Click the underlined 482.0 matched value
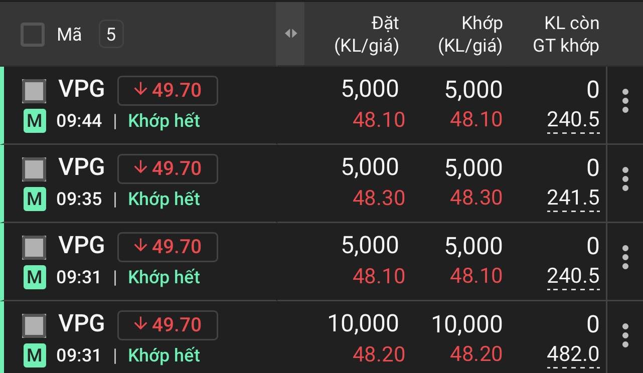Viewport: 643px width, 373px height. click(x=573, y=355)
